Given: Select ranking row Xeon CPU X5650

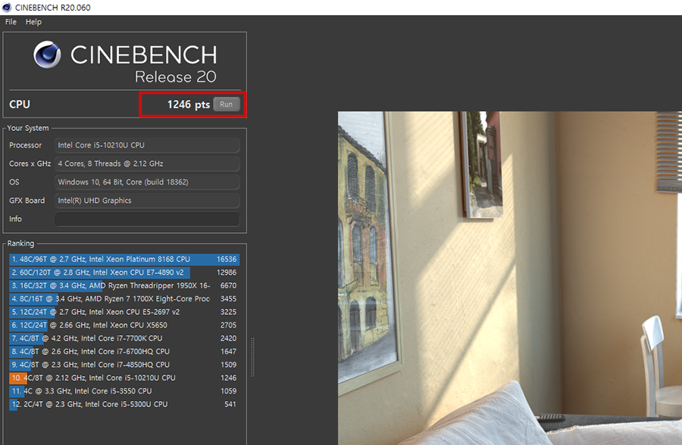Looking at the screenshot, I should click(x=124, y=325).
